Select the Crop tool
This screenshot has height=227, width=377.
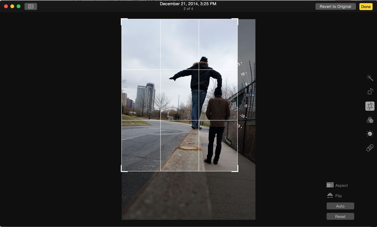pos(370,106)
